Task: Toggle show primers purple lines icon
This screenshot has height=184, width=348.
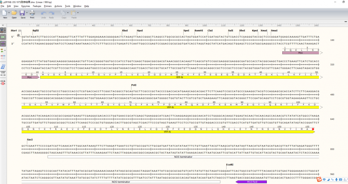Action: pyautogui.click(x=3, y=44)
